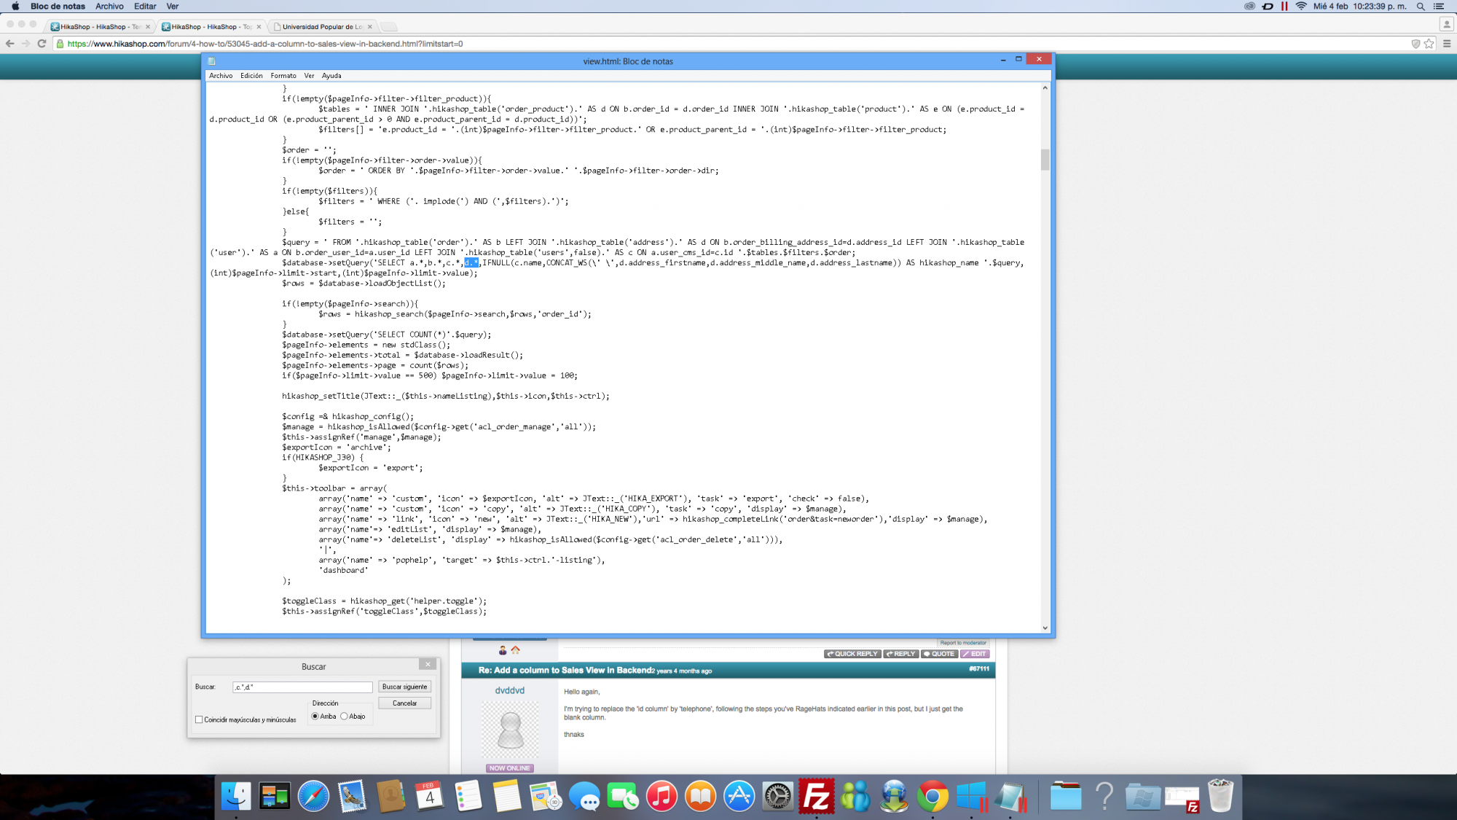
Task: Open the Notepad 'Archivo' menu
Action: coord(221,76)
